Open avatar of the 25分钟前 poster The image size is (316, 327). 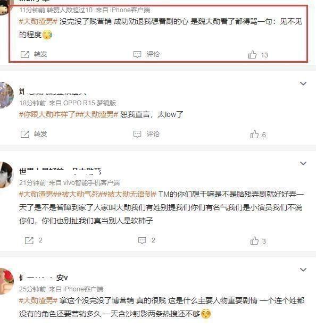(x=7, y=281)
